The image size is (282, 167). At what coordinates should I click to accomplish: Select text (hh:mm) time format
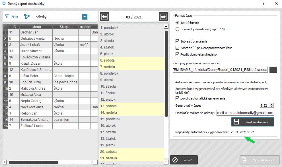click(x=178, y=23)
